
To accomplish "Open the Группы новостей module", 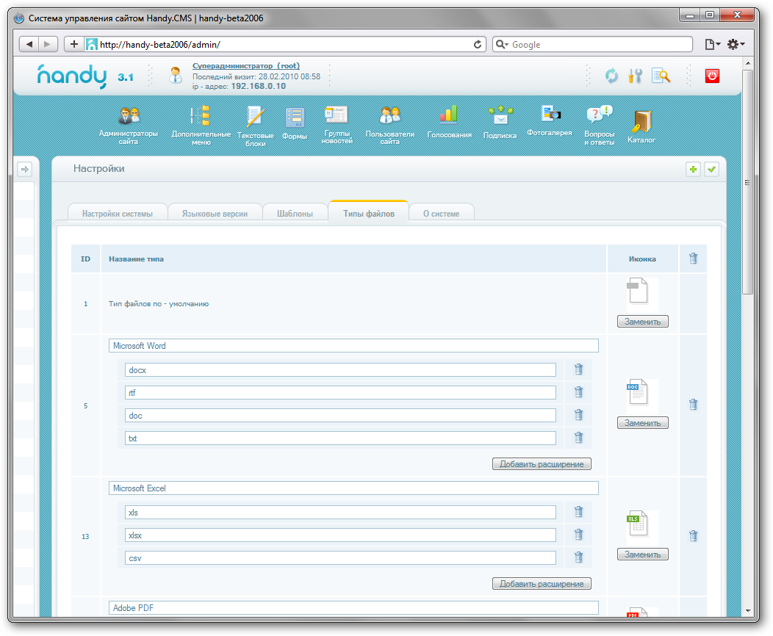I will [337, 123].
